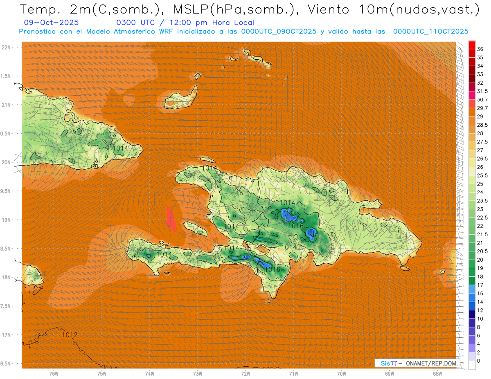Click the "36" value on the color scale
Image resolution: width=491 pixels, height=379 pixels.
[x=480, y=49]
